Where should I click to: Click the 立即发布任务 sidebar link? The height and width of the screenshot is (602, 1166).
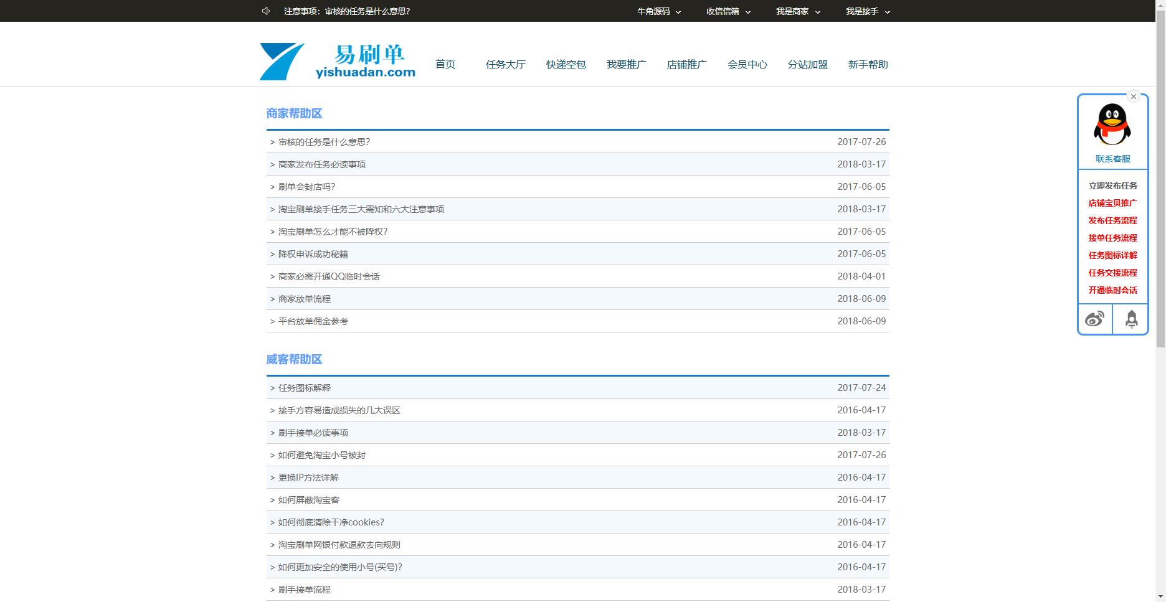pos(1112,186)
